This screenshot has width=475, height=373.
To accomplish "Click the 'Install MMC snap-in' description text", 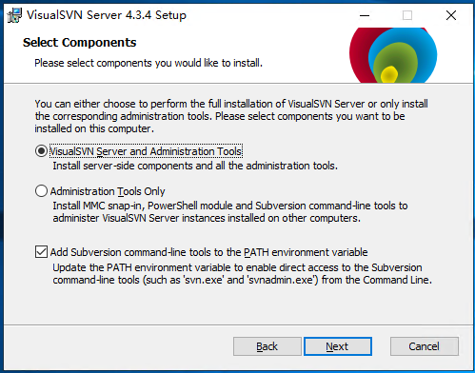I will 230,212.
